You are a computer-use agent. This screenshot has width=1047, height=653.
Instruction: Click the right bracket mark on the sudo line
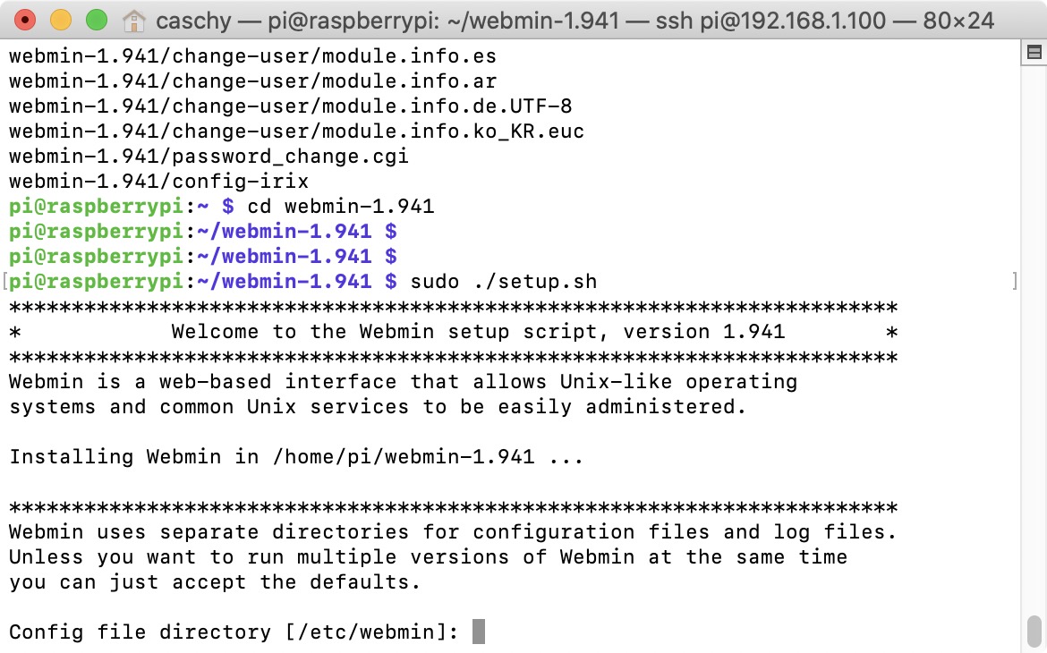[x=1014, y=283]
